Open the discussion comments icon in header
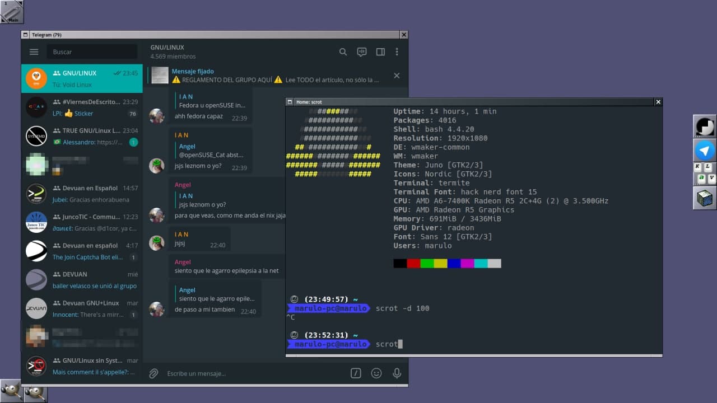The width and height of the screenshot is (717, 403). point(362,52)
